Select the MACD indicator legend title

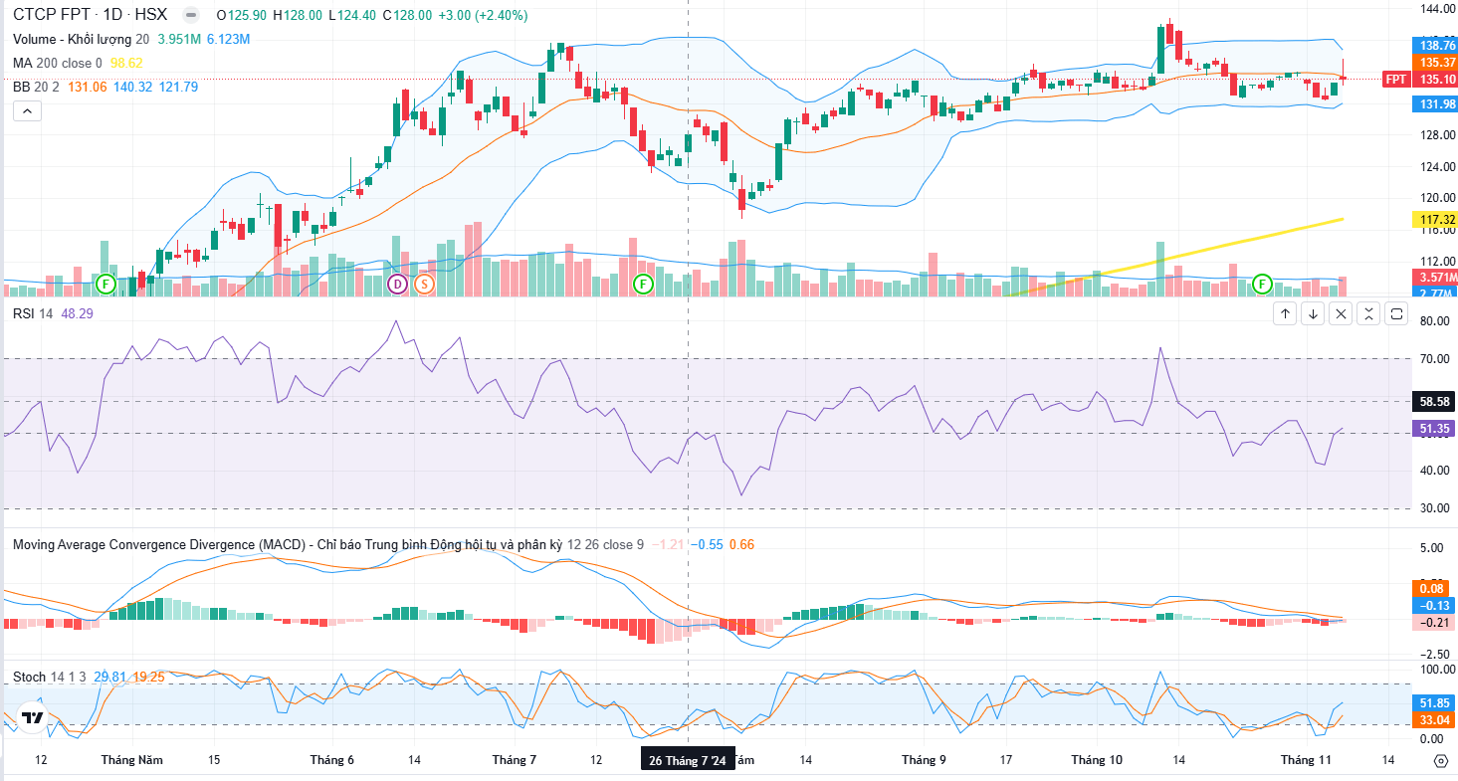[x=288, y=545]
